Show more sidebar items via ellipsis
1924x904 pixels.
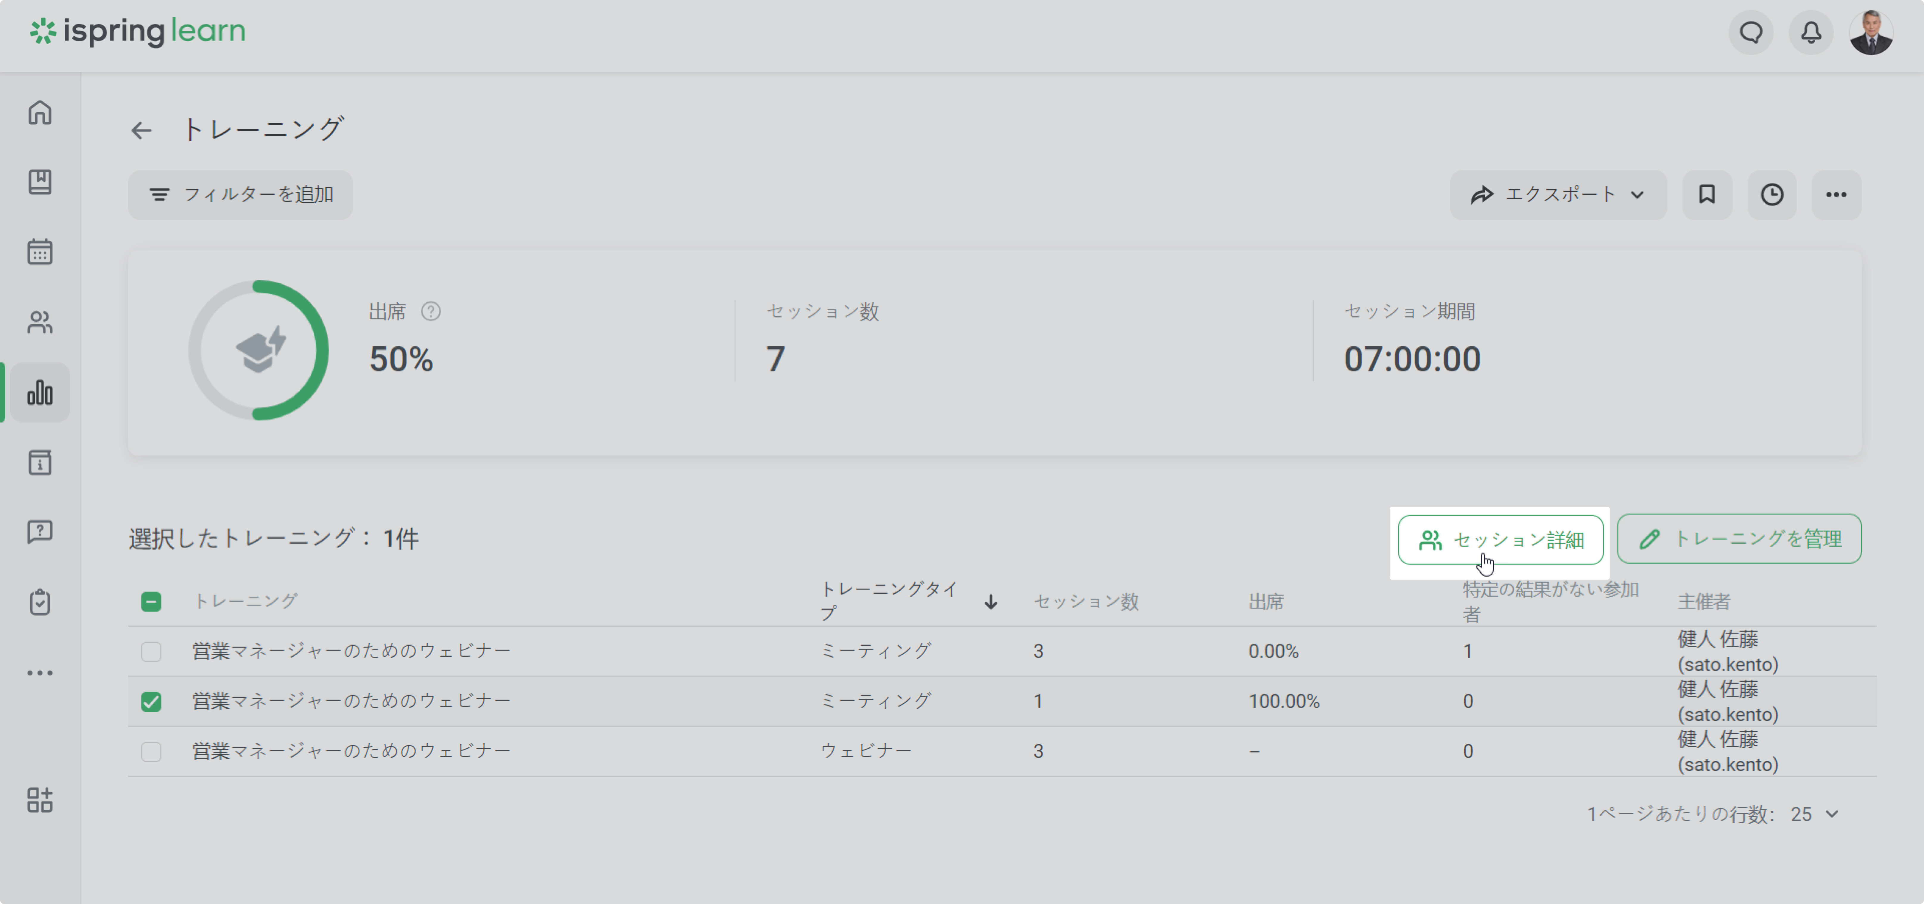click(40, 672)
